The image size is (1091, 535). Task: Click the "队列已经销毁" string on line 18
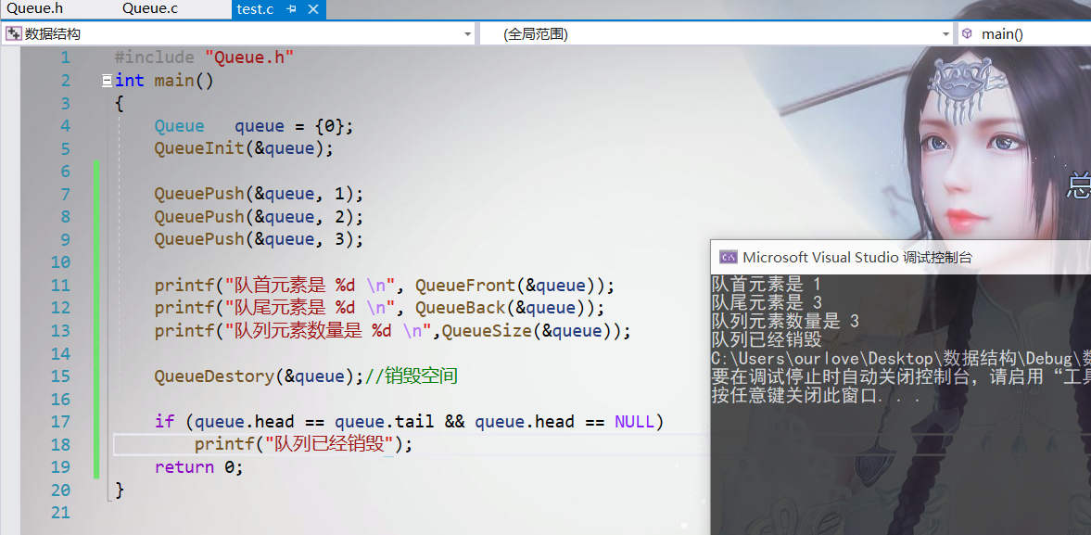point(330,444)
